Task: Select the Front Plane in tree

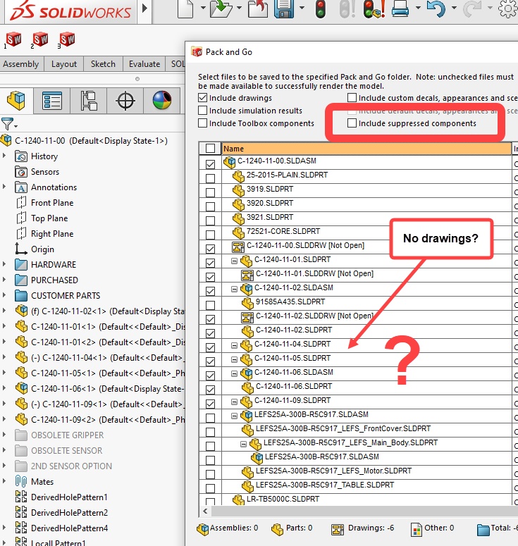Action: tap(52, 203)
